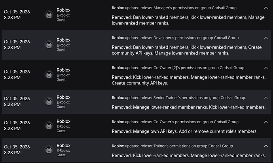The image size is (273, 163).
Task: Collapse the Co-Owner [2] roleset audit entry
Action: pos(266,67)
